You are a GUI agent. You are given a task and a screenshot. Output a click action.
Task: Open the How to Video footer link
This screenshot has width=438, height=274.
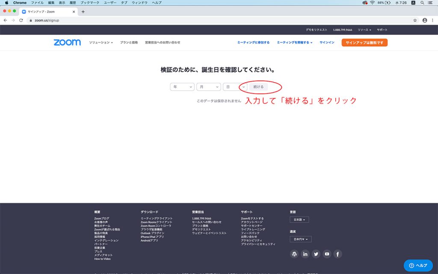[x=102, y=259]
